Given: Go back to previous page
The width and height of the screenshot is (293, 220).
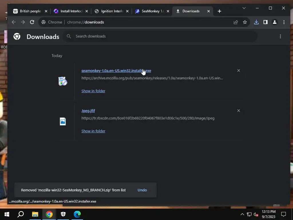Looking at the screenshot, I should (x=14, y=22).
